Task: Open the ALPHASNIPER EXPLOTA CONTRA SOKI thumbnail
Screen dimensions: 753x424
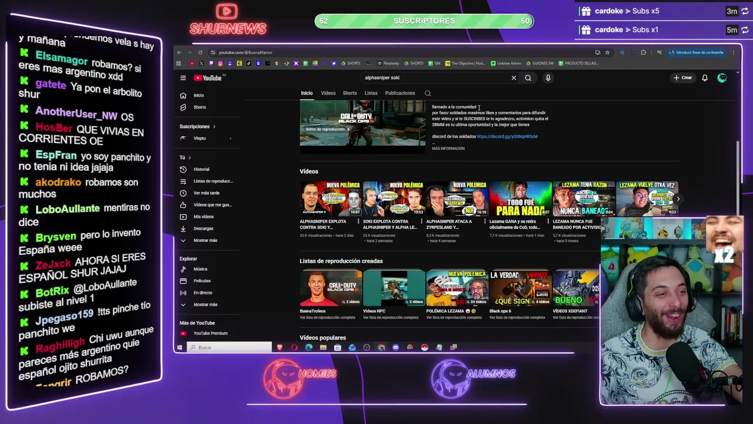Action: tap(331, 199)
